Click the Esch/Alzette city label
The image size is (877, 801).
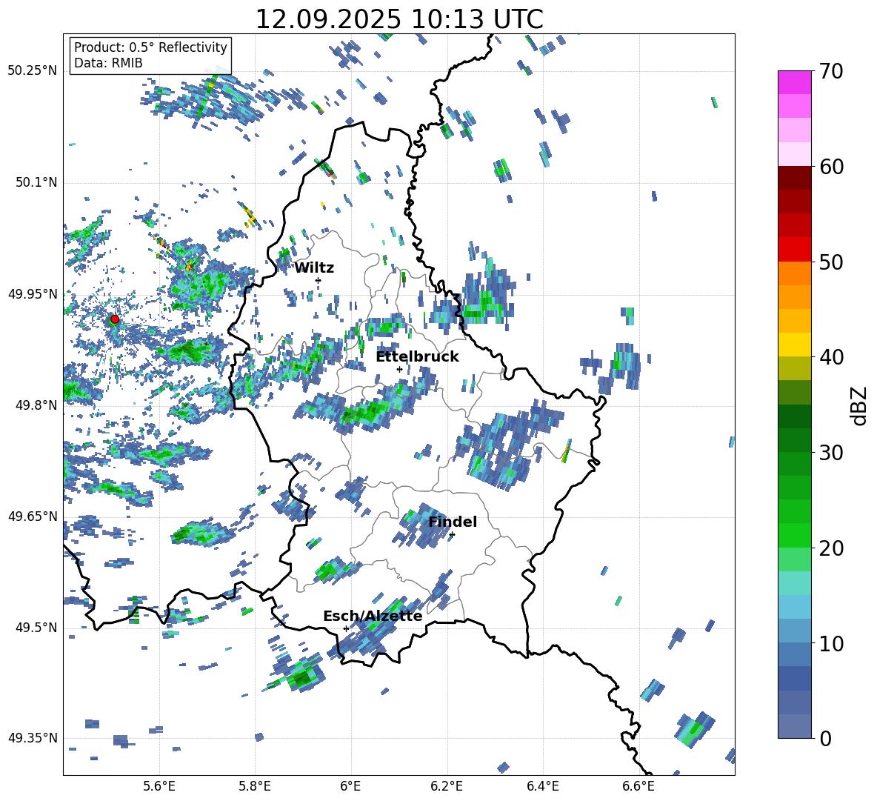(x=373, y=616)
